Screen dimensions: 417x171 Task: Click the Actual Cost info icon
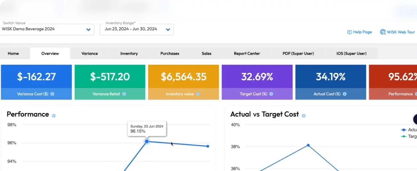pyautogui.click(x=345, y=94)
